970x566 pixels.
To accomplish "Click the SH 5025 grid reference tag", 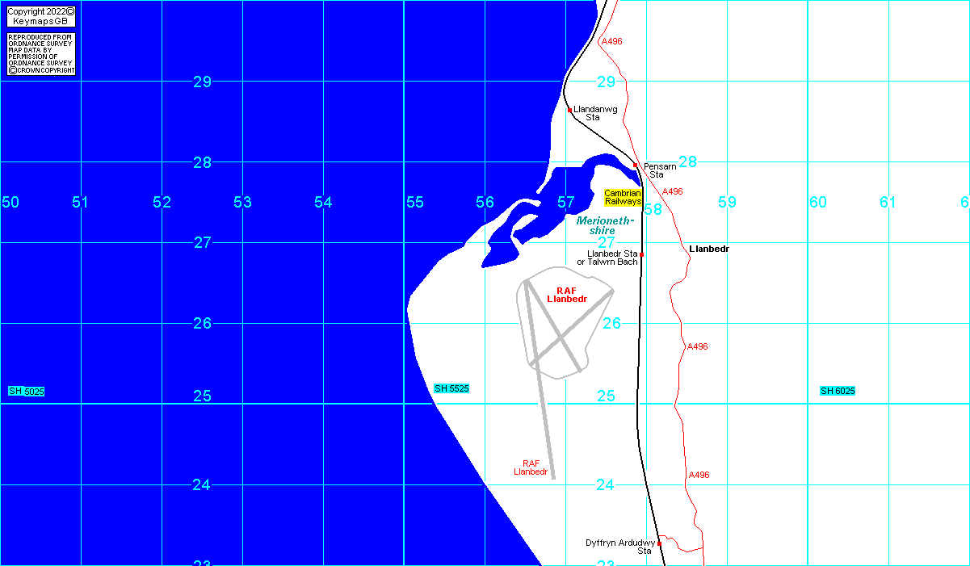I will coord(27,392).
